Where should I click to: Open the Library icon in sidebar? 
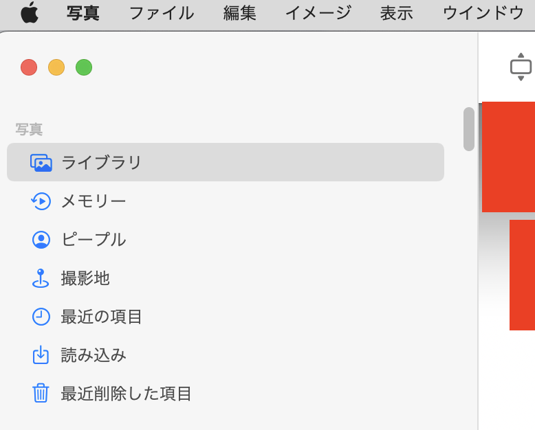pyautogui.click(x=41, y=163)
